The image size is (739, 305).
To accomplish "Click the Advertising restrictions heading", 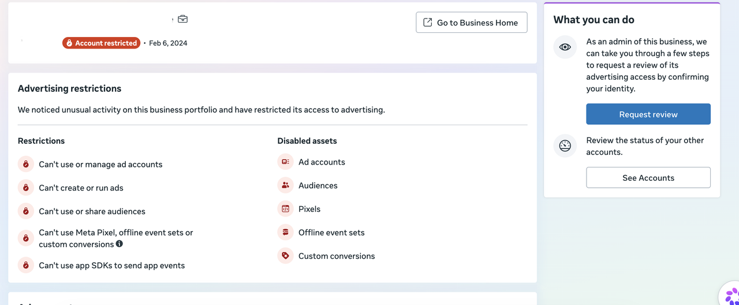I will point(70,88).
